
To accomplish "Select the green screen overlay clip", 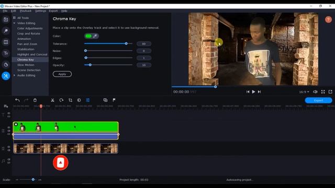I will pos(66,131).
